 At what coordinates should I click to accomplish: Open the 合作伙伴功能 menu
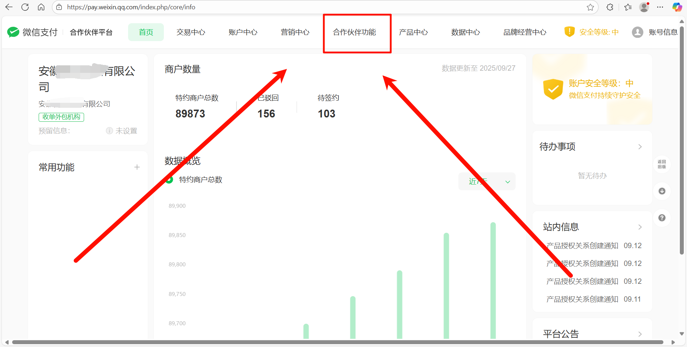point(354,32)
